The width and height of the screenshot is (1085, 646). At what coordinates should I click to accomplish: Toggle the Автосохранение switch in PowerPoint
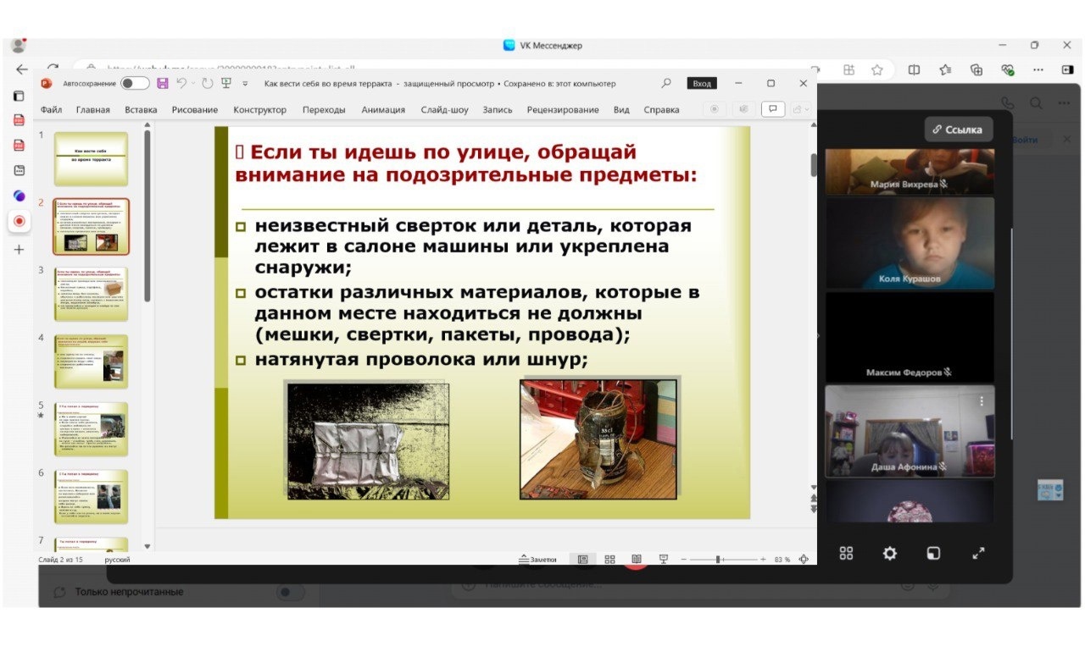[x=135, y=83]
